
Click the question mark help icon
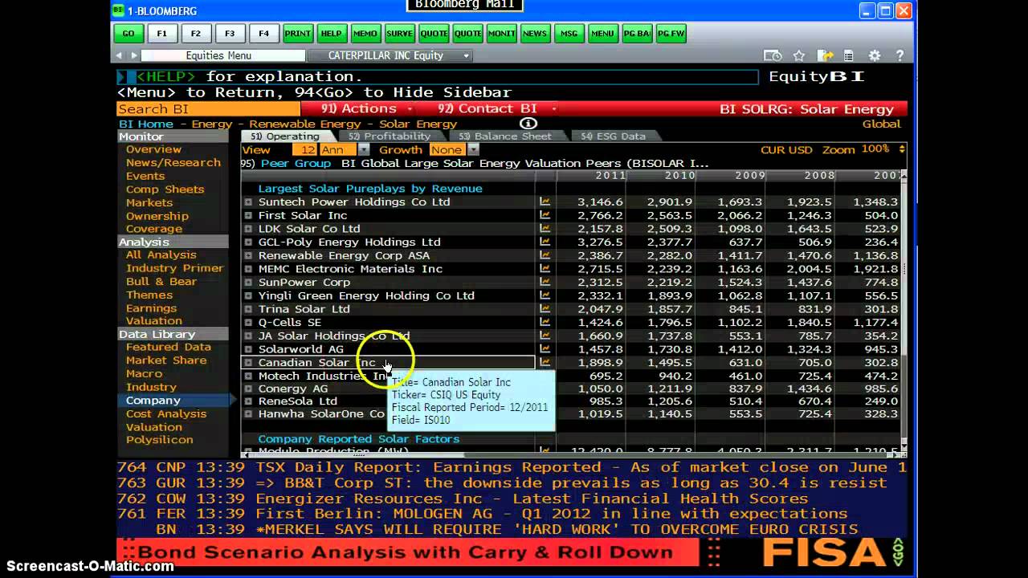pyautogui.click(x=899, y=55)
